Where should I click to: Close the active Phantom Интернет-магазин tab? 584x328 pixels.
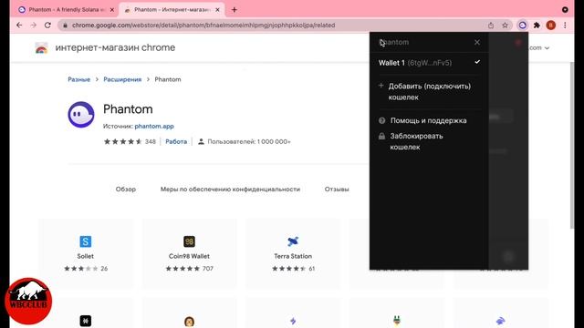tap(218, 10)
